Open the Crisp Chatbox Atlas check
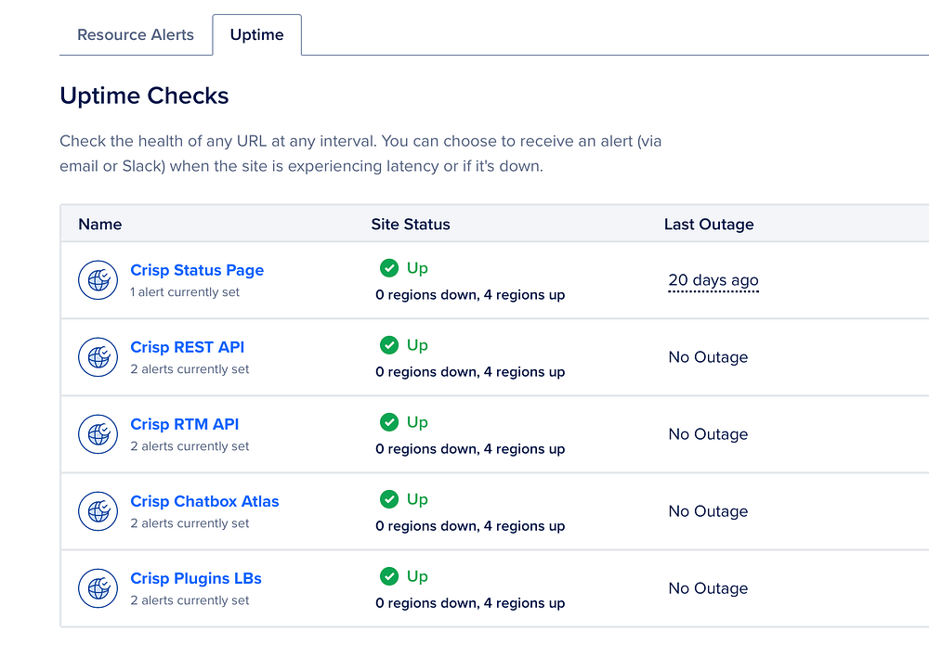The height and width of the screenshot is (670, 929). (204, 501)
